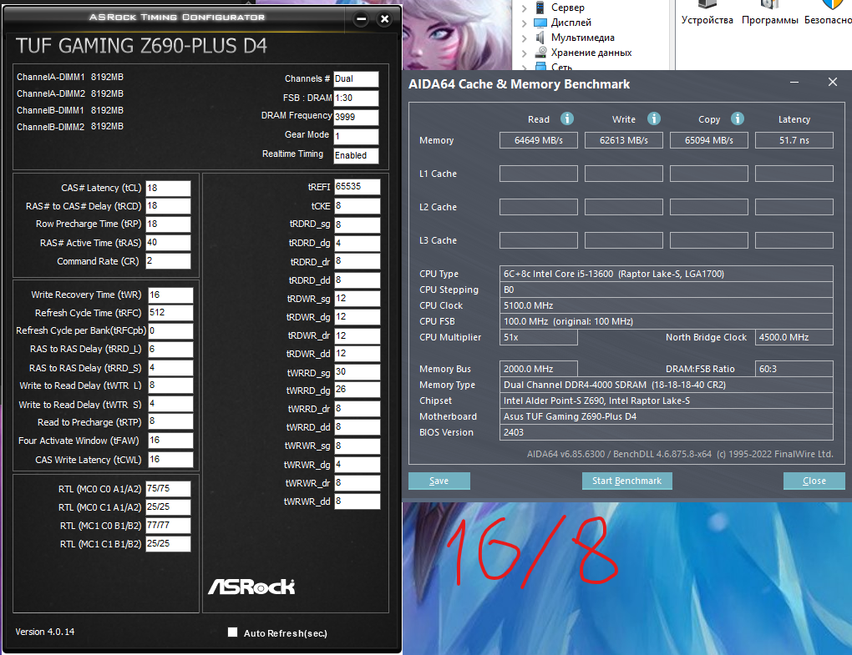Click the tREFI value field
Screen dimensions: 852x655
coord(357,187)
